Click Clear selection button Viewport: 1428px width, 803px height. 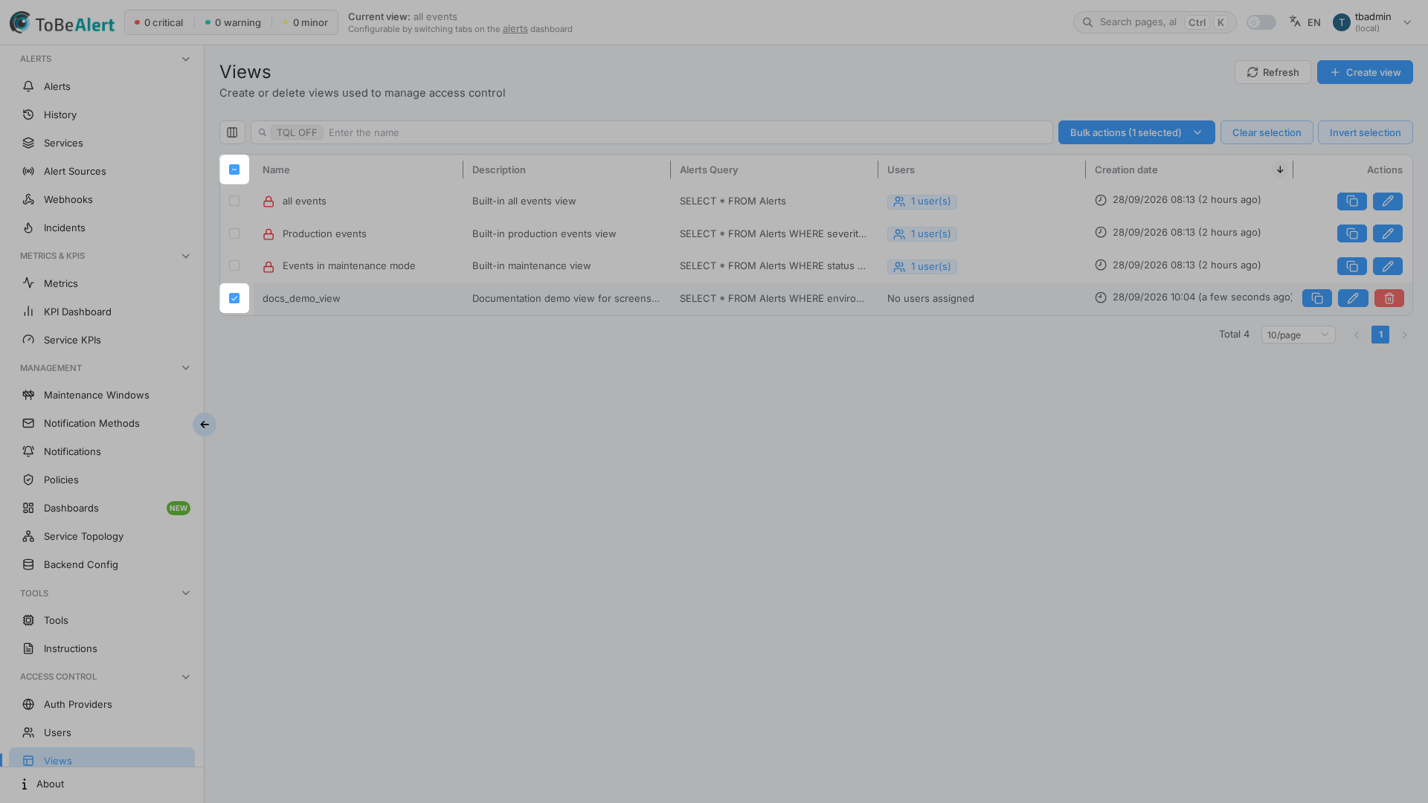coord(1267,132)
